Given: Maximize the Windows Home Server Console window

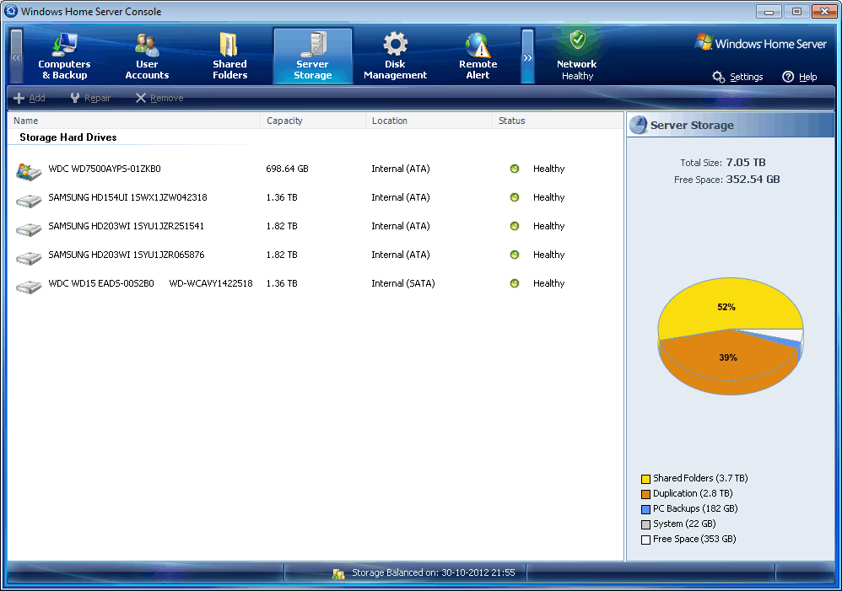Looking at the screenshot, I should click(x=796, y=11).
